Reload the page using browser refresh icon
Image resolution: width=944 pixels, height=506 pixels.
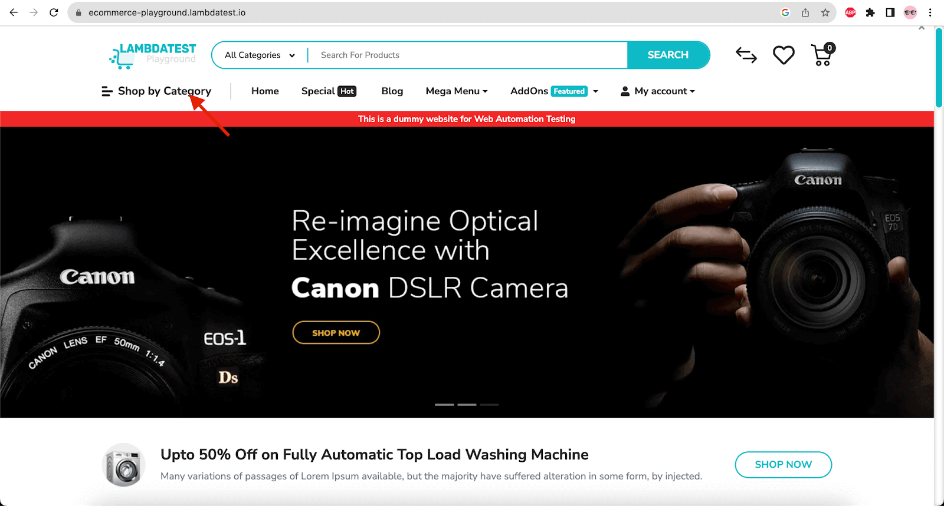[x=54, y=12]
